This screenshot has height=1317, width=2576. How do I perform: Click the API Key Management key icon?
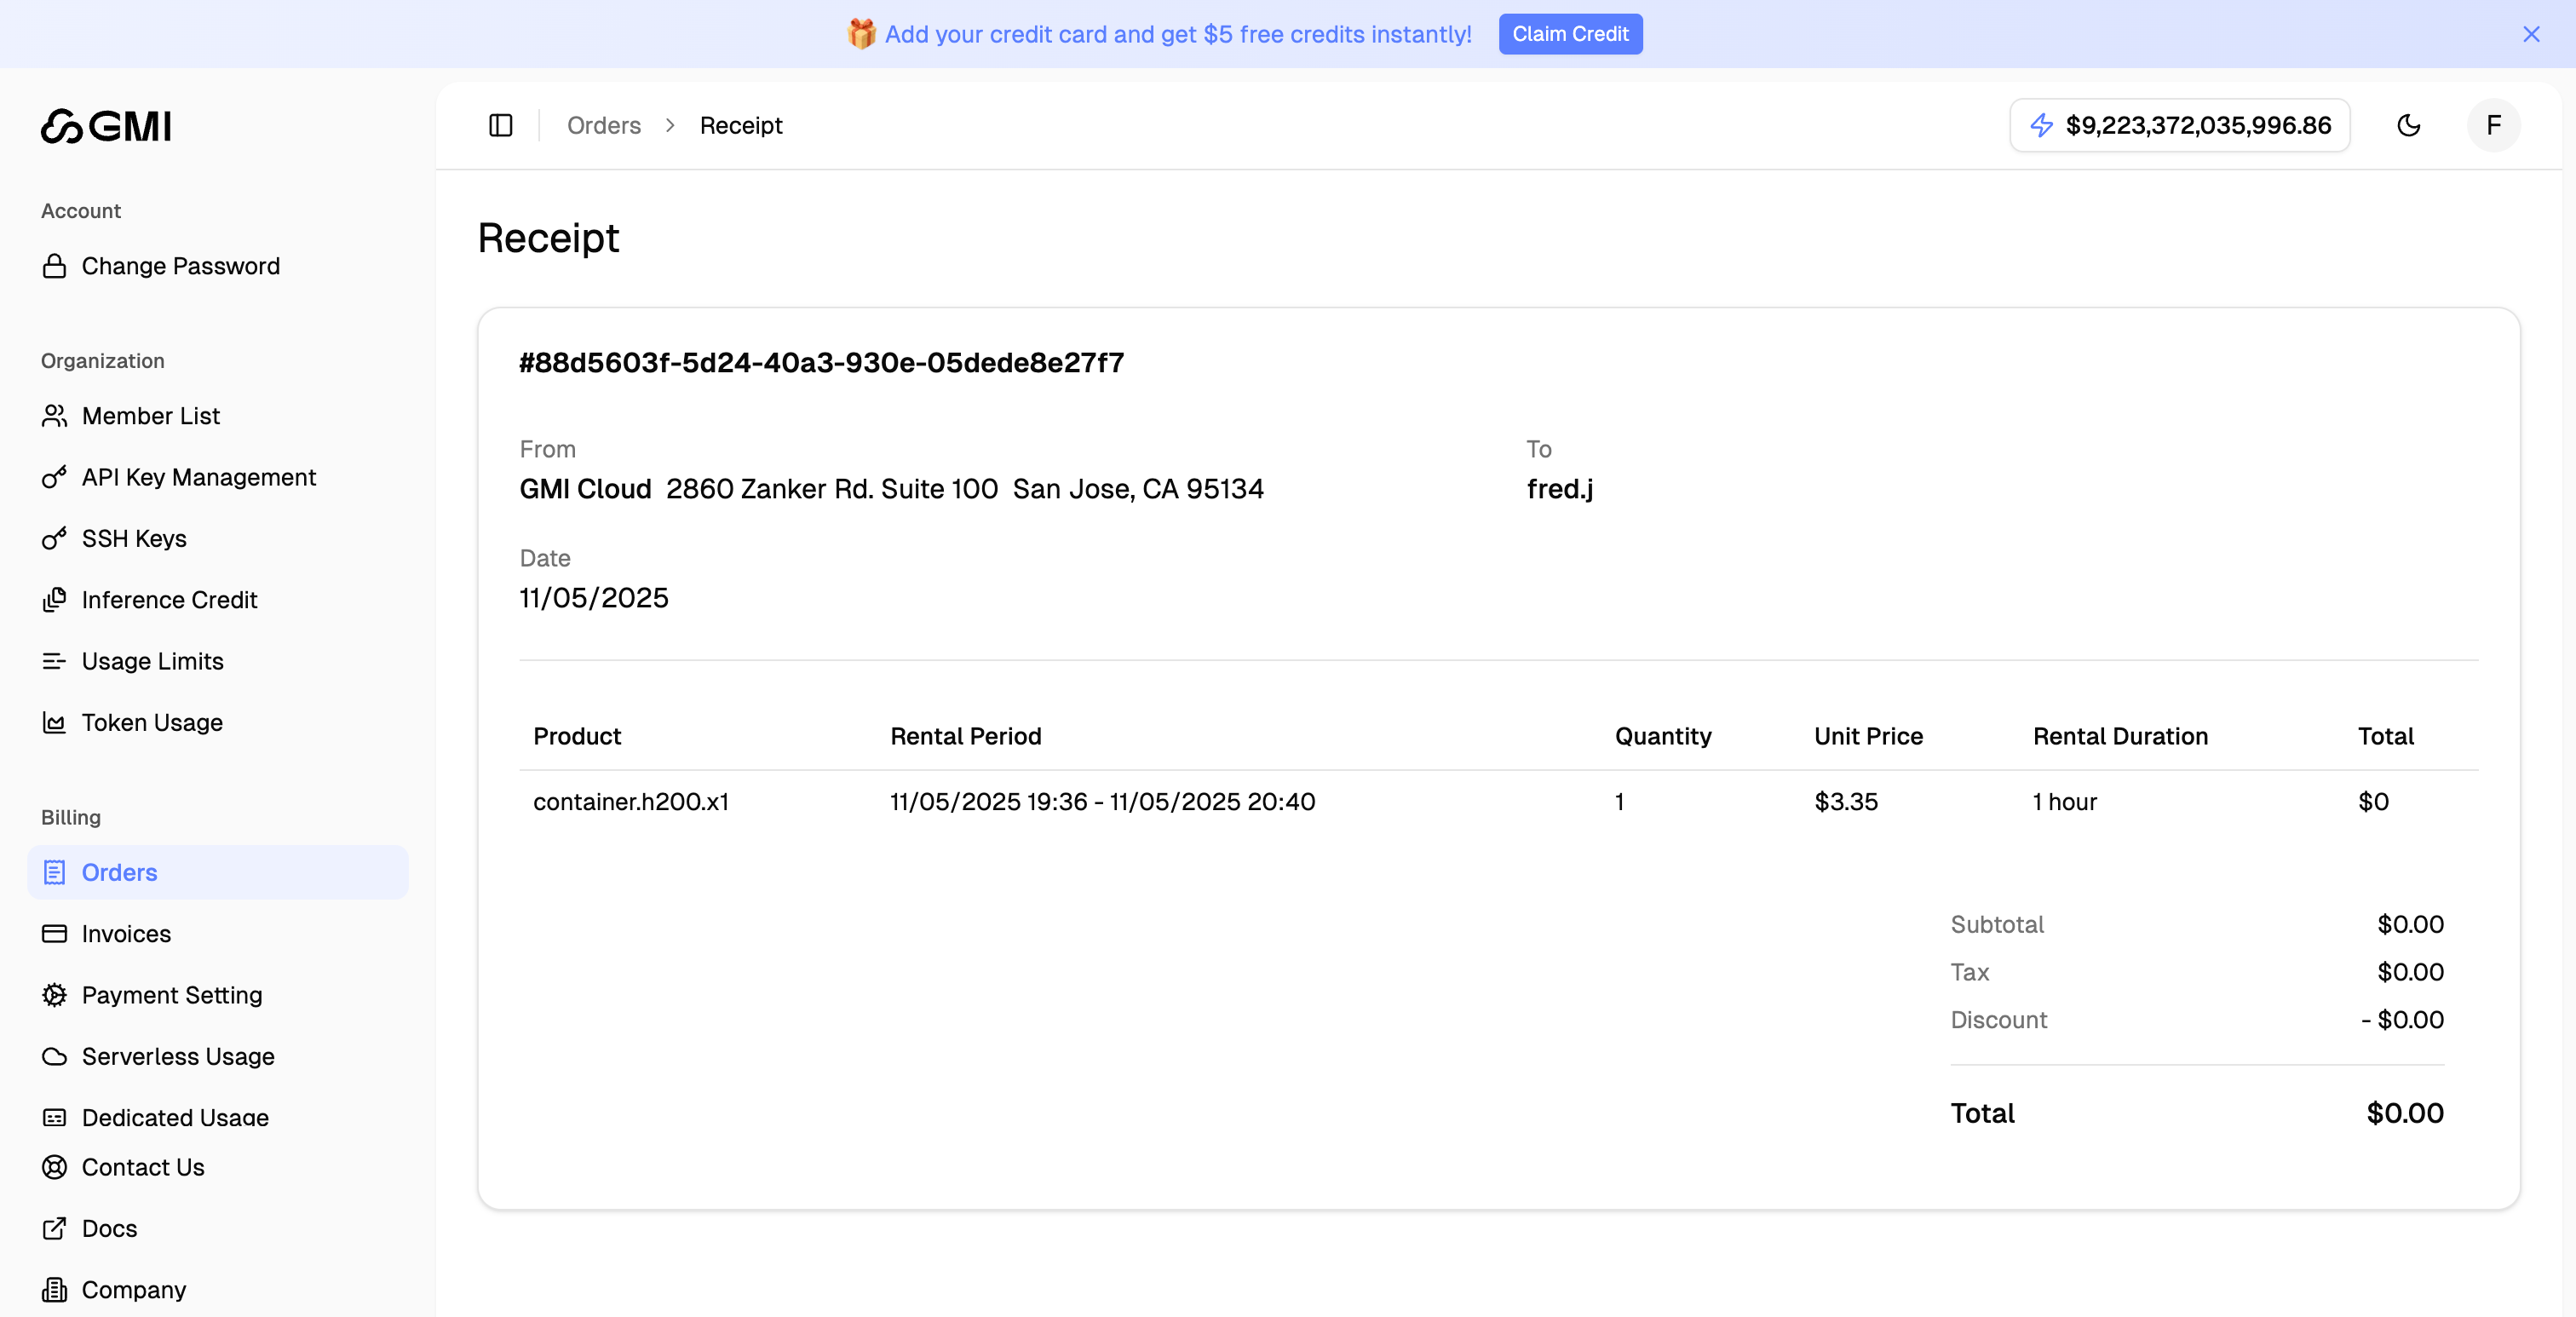(x=55, y=477)
